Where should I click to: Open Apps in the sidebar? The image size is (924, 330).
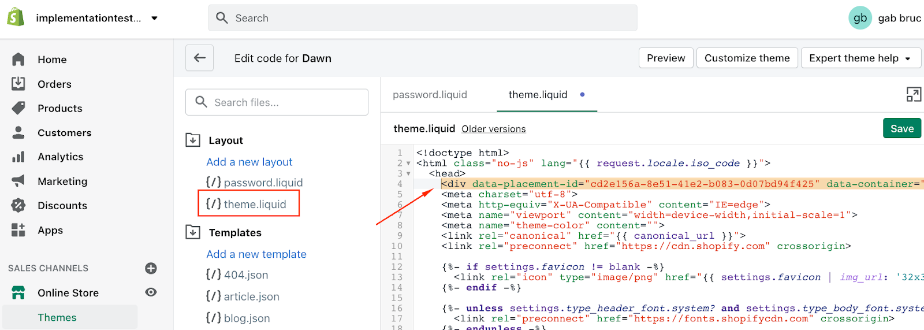click(50, 230)
